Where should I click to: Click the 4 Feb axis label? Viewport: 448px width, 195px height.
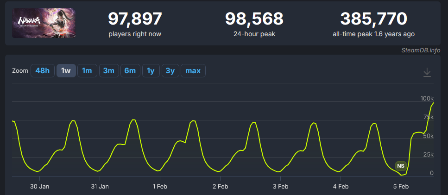(341, 187)
